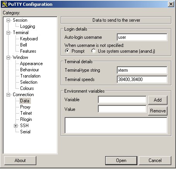Click the Remove button
Viewport: 176px width, 169px height.
158,111
